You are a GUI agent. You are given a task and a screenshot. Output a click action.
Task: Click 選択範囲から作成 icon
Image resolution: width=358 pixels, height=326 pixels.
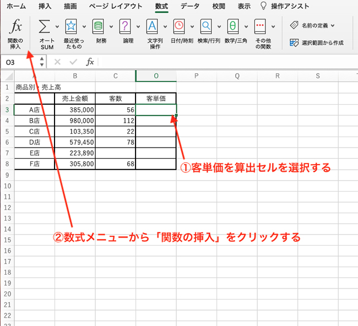294,43
